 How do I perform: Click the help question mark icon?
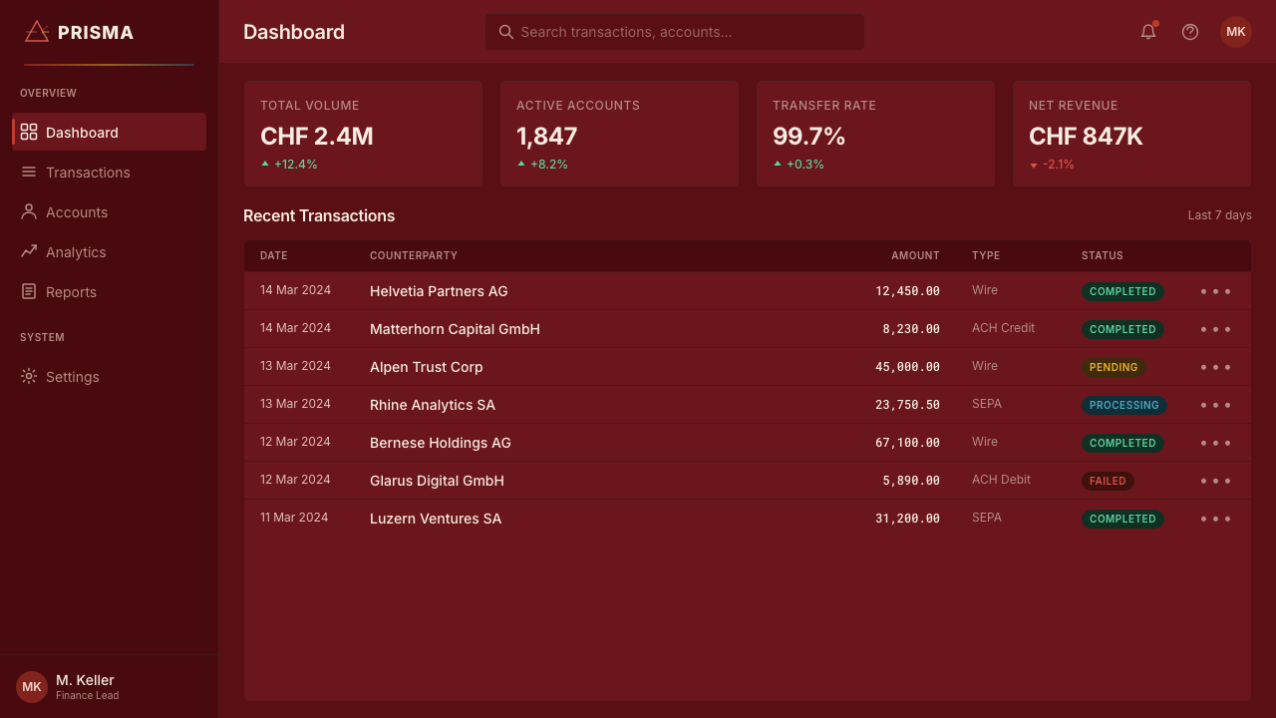click(x=1190, y=32)
